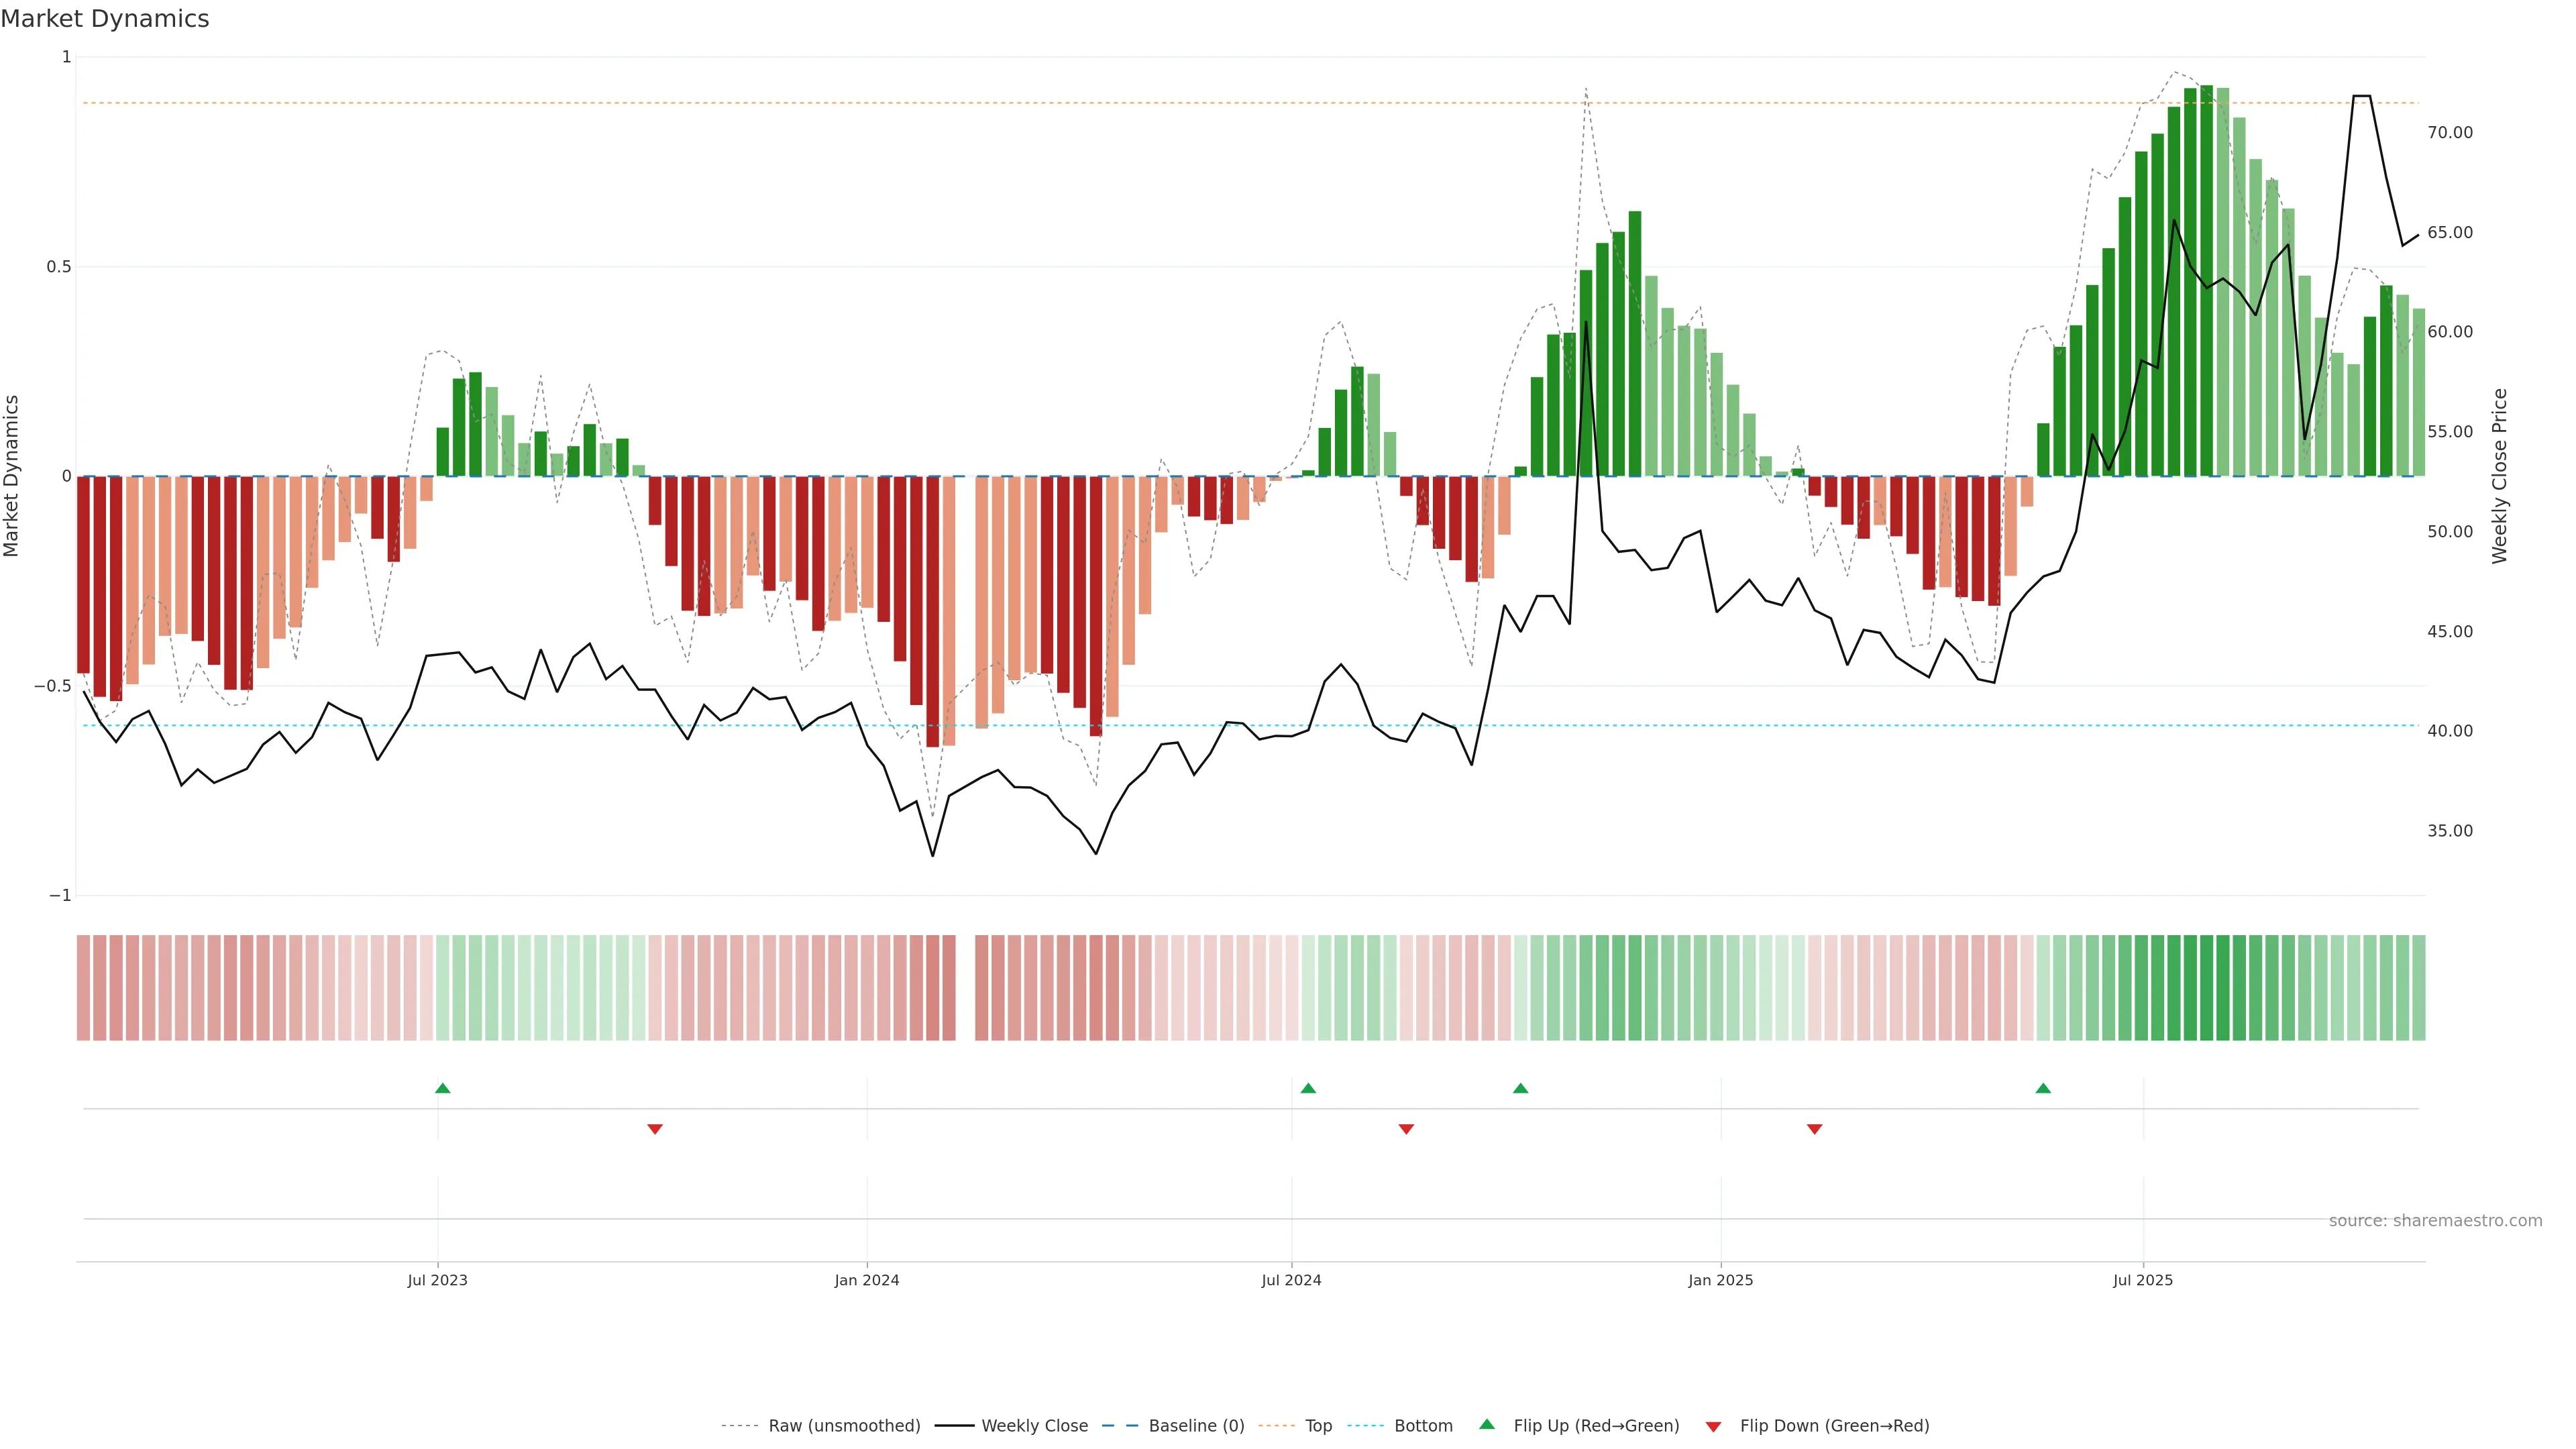Click the Flip Up marker in late 2024

click(1520, 1088)
